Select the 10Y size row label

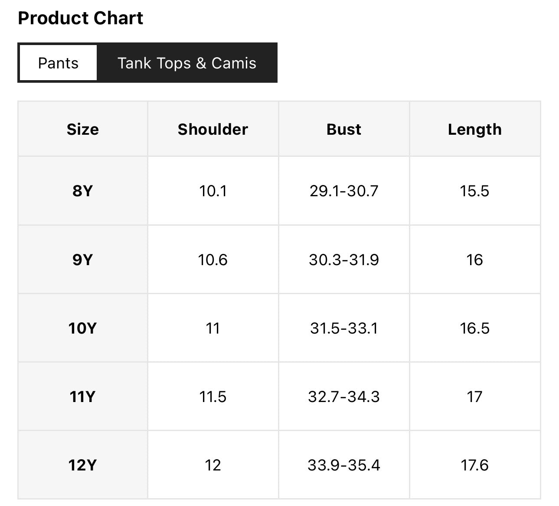[83, 328]
